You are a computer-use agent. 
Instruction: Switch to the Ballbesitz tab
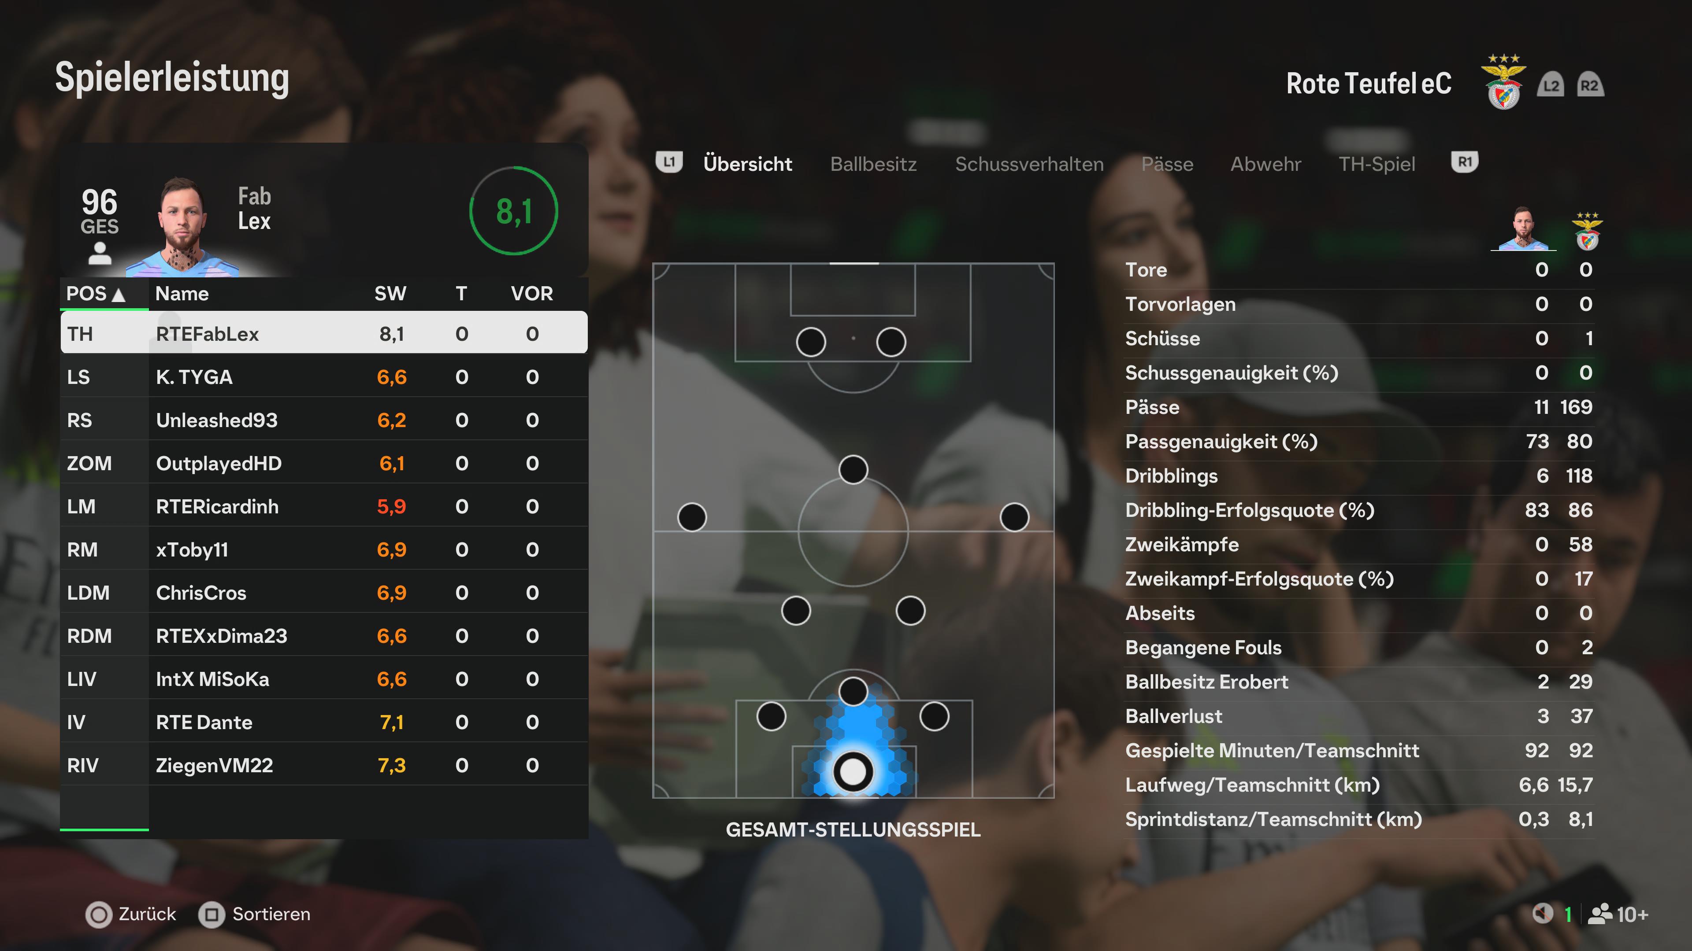point(873,163)
